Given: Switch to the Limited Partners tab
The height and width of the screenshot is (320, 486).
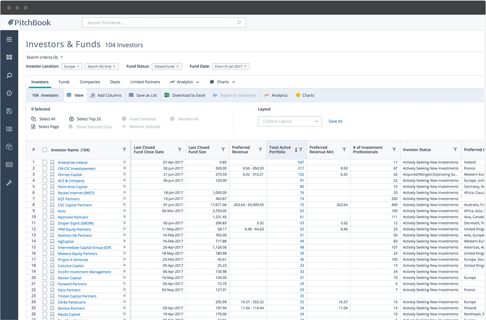Looking at the screenshot, I should (x=145, y=82).
